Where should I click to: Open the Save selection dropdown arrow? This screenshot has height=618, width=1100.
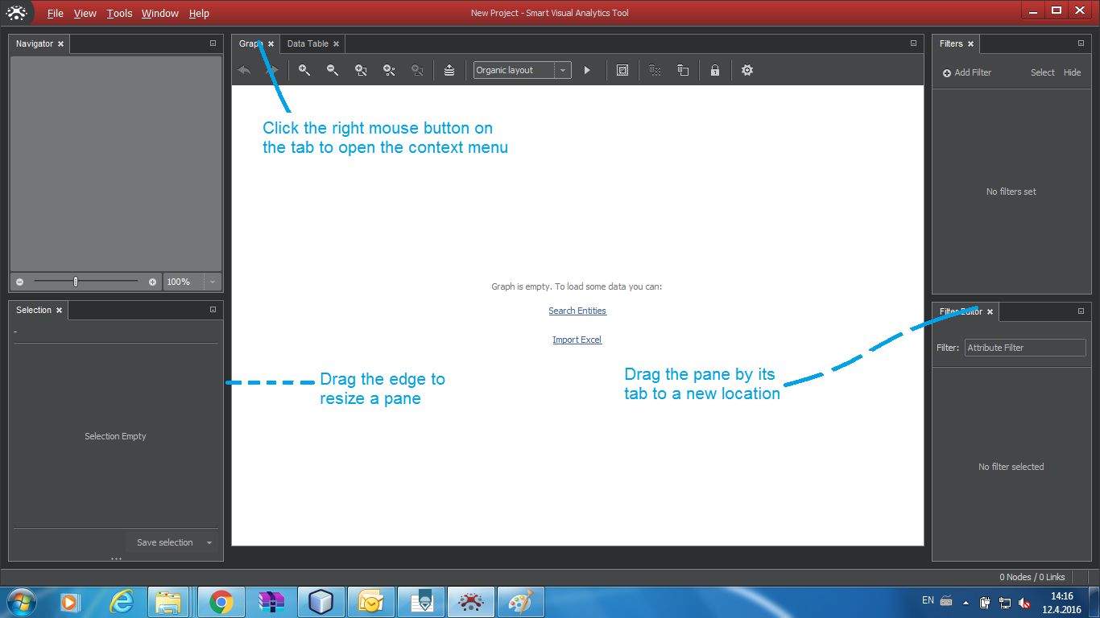[x=209, y=542]
